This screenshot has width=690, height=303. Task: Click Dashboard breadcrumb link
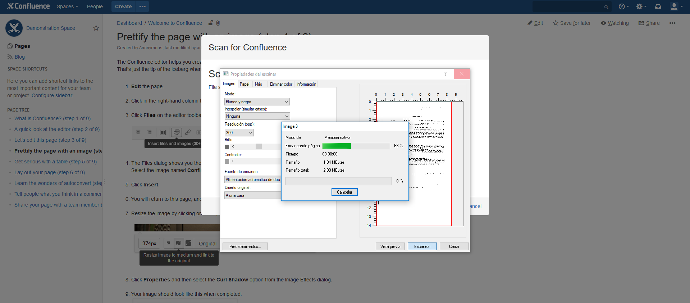coord(129,23)
